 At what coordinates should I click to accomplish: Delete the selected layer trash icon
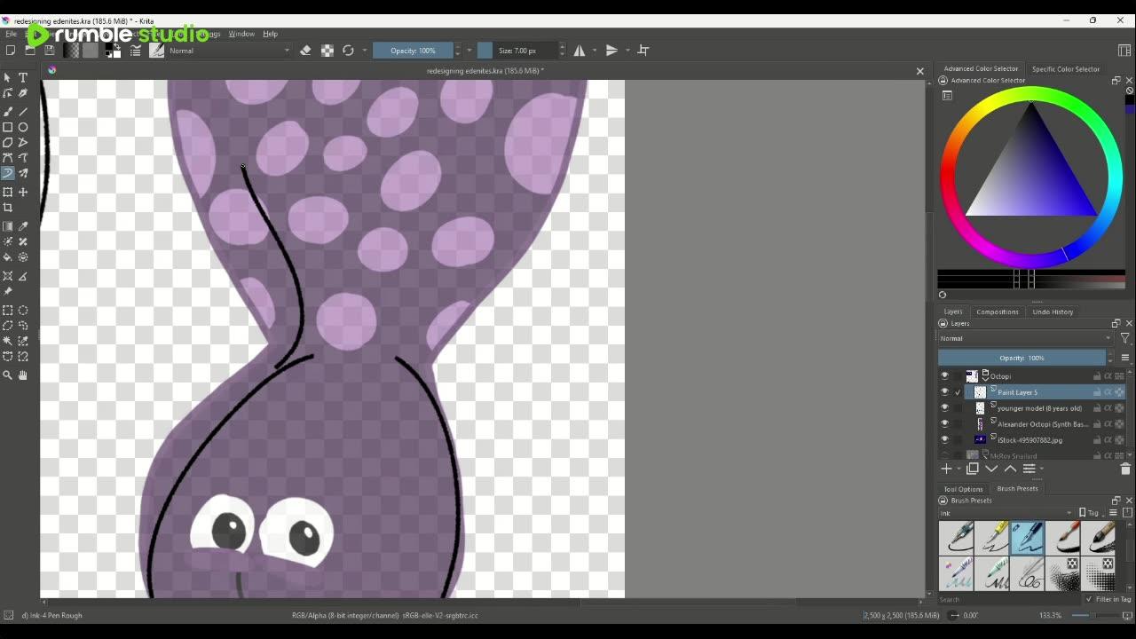click(1125, 469)
